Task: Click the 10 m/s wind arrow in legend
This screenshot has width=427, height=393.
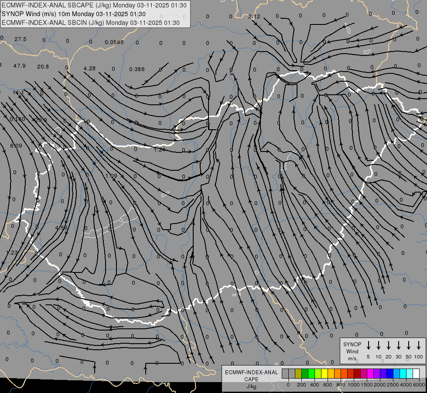Action: (x=379, y=345)
